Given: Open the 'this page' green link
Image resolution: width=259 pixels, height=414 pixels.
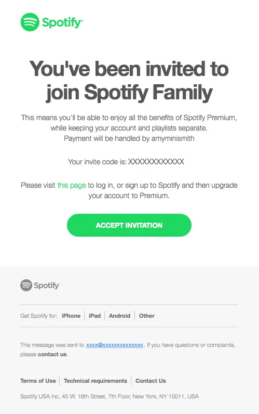Looking at the screenshot, I should click(x=72, y=185).
